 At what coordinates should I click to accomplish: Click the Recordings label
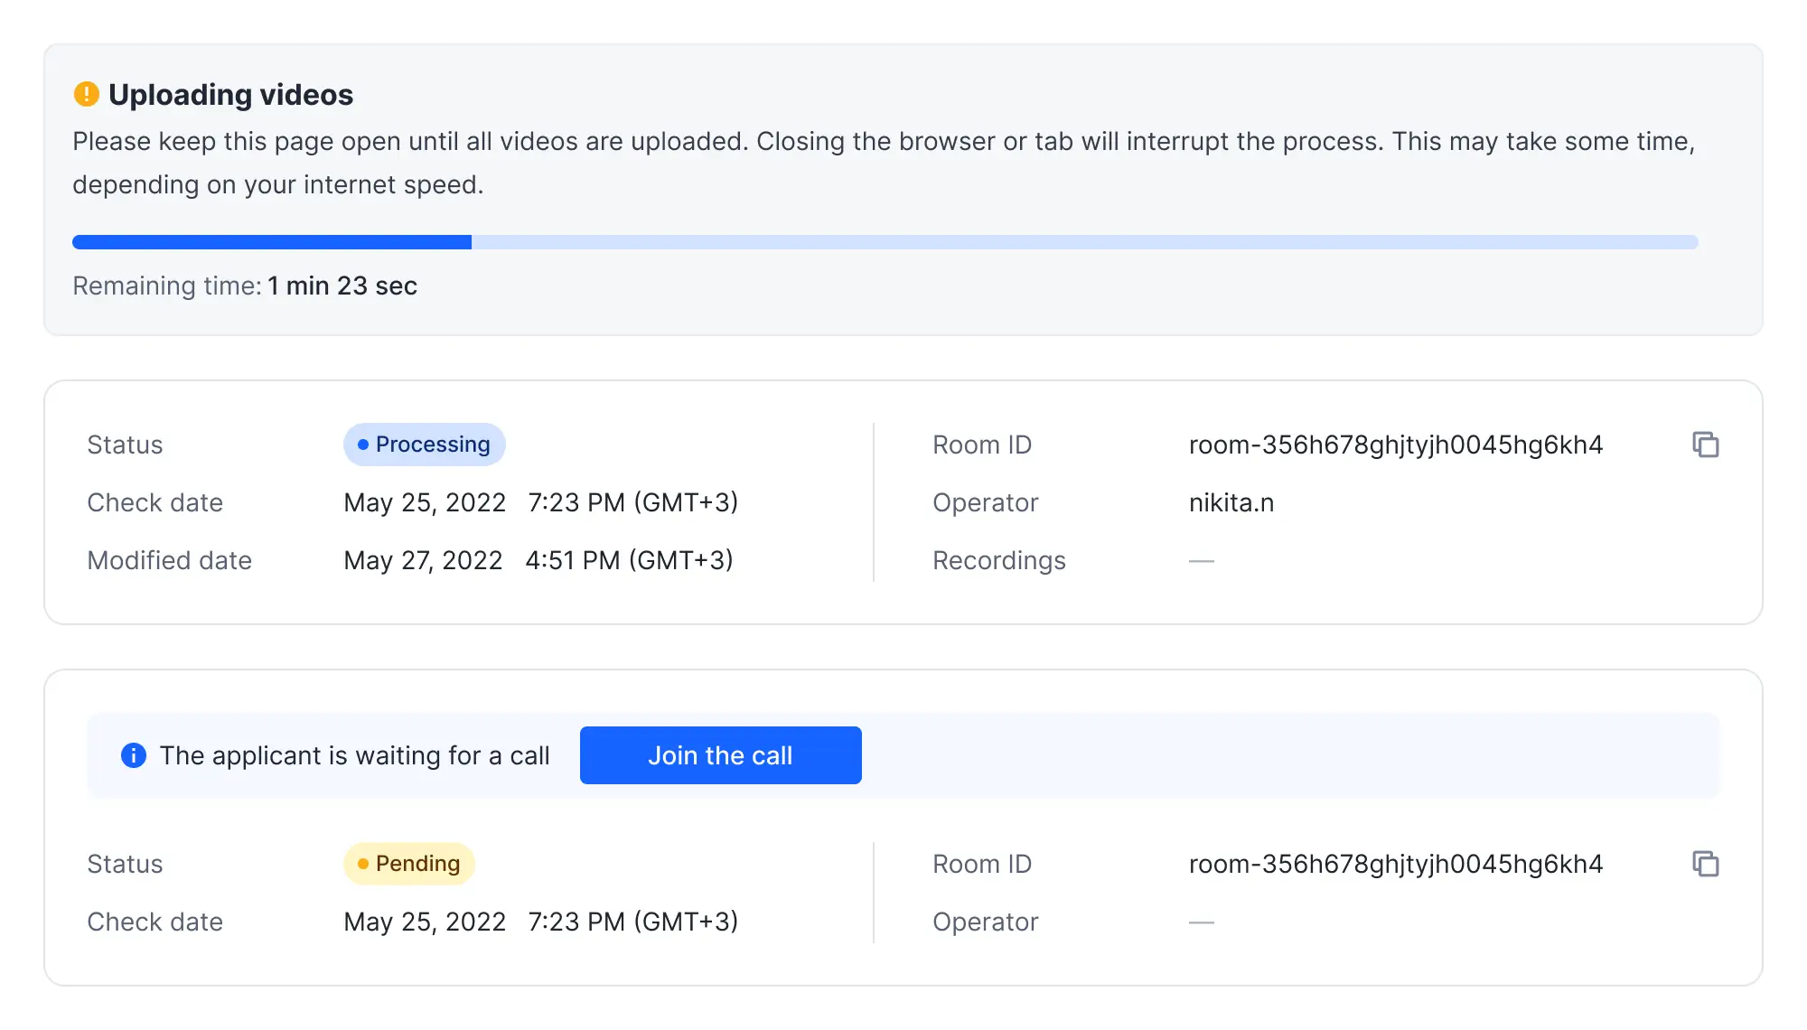coord(998,560)
